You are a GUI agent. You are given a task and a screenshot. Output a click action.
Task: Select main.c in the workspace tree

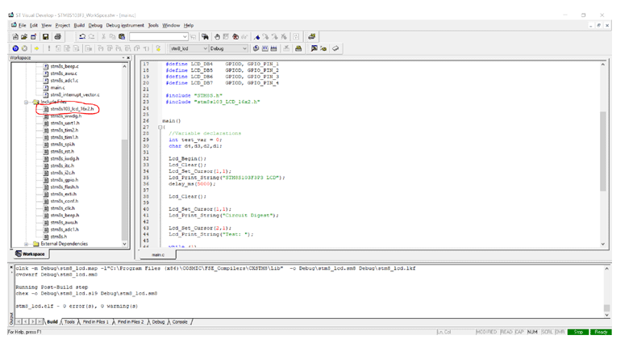point(56,88)
